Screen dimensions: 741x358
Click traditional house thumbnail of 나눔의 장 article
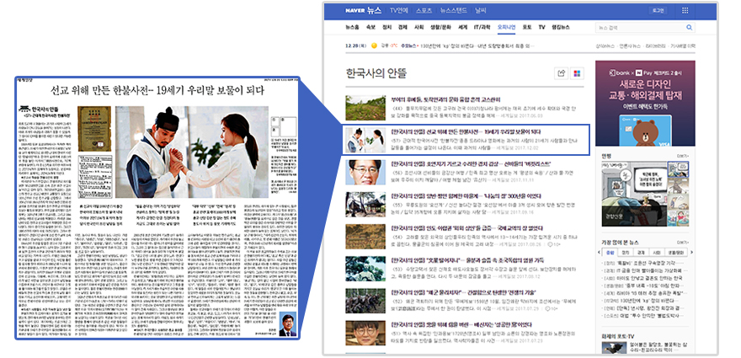coord(365,205)
